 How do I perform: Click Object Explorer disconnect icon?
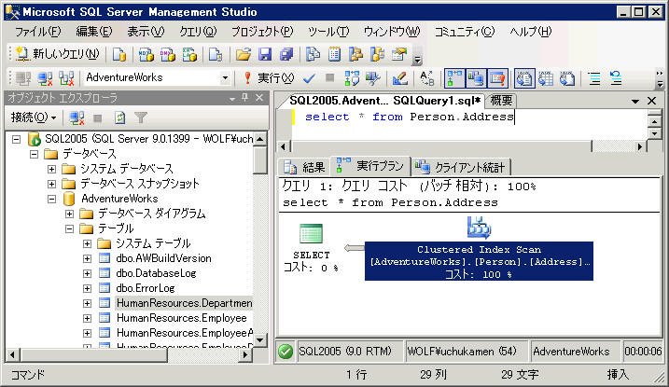click(77, 117)
